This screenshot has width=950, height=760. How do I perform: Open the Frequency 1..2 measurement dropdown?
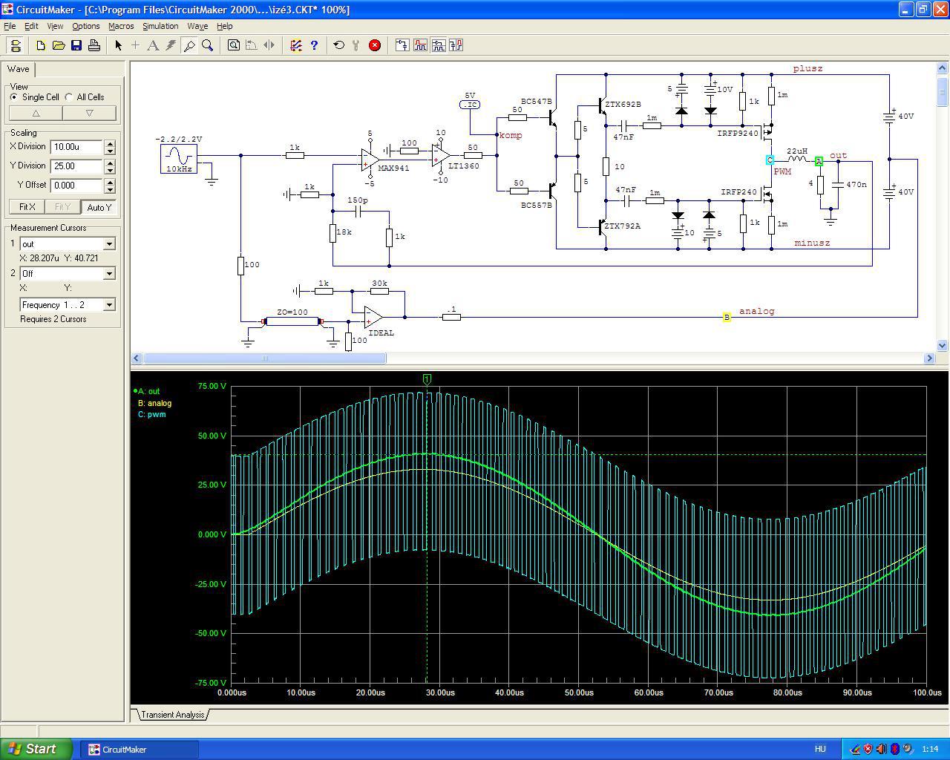click(109, 305)
